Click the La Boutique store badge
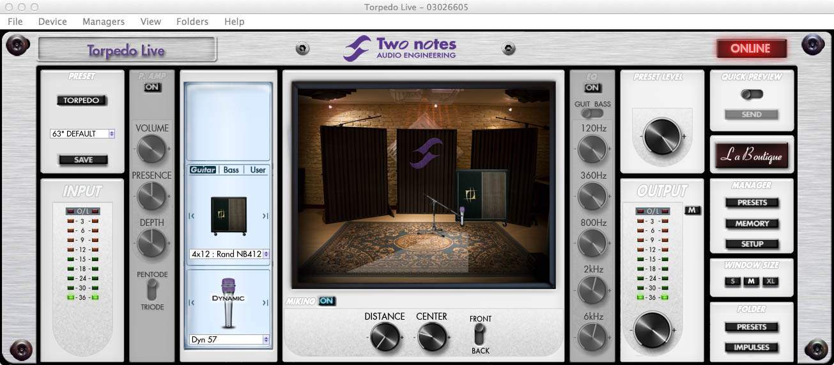 coord(752,155)
